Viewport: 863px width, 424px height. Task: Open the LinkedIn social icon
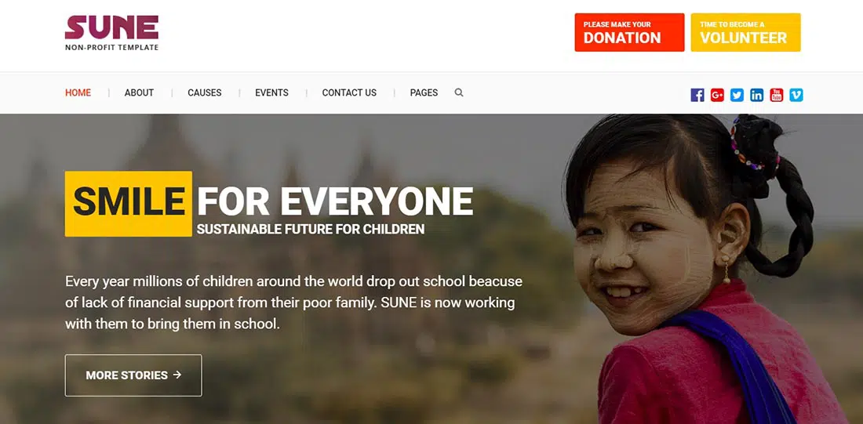pos(757,95)
